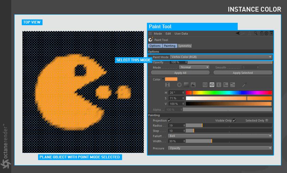Open the color swatches icon
This screenshot has width=287, height=173.
(233, 85)
